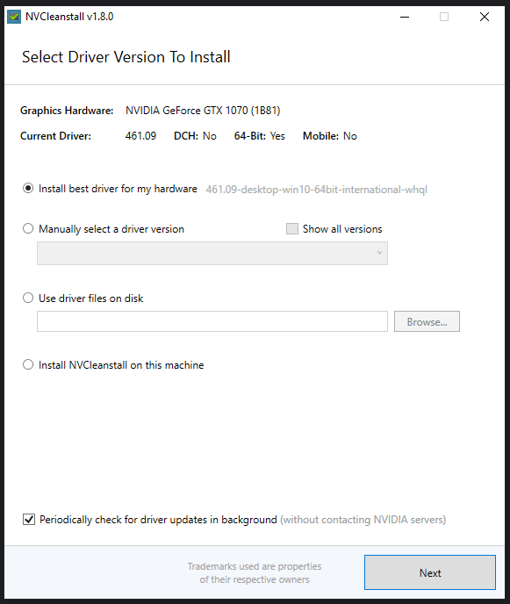Screen dimensions: 510x604
Task: Maximize the NVCleanstall window
Action: click(444, 17)
